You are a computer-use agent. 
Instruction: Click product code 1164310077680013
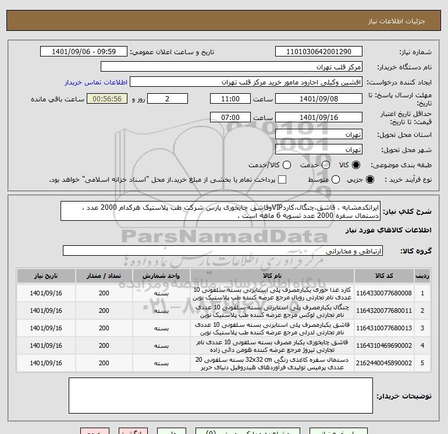pos(384,328)
